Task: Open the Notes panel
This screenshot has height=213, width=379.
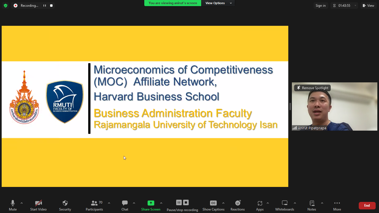Action: pos(312,206)
